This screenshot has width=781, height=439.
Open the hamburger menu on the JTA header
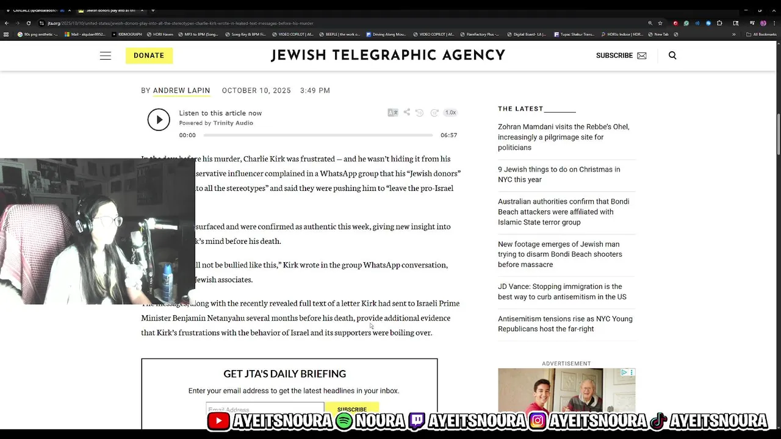coord(106,55)
